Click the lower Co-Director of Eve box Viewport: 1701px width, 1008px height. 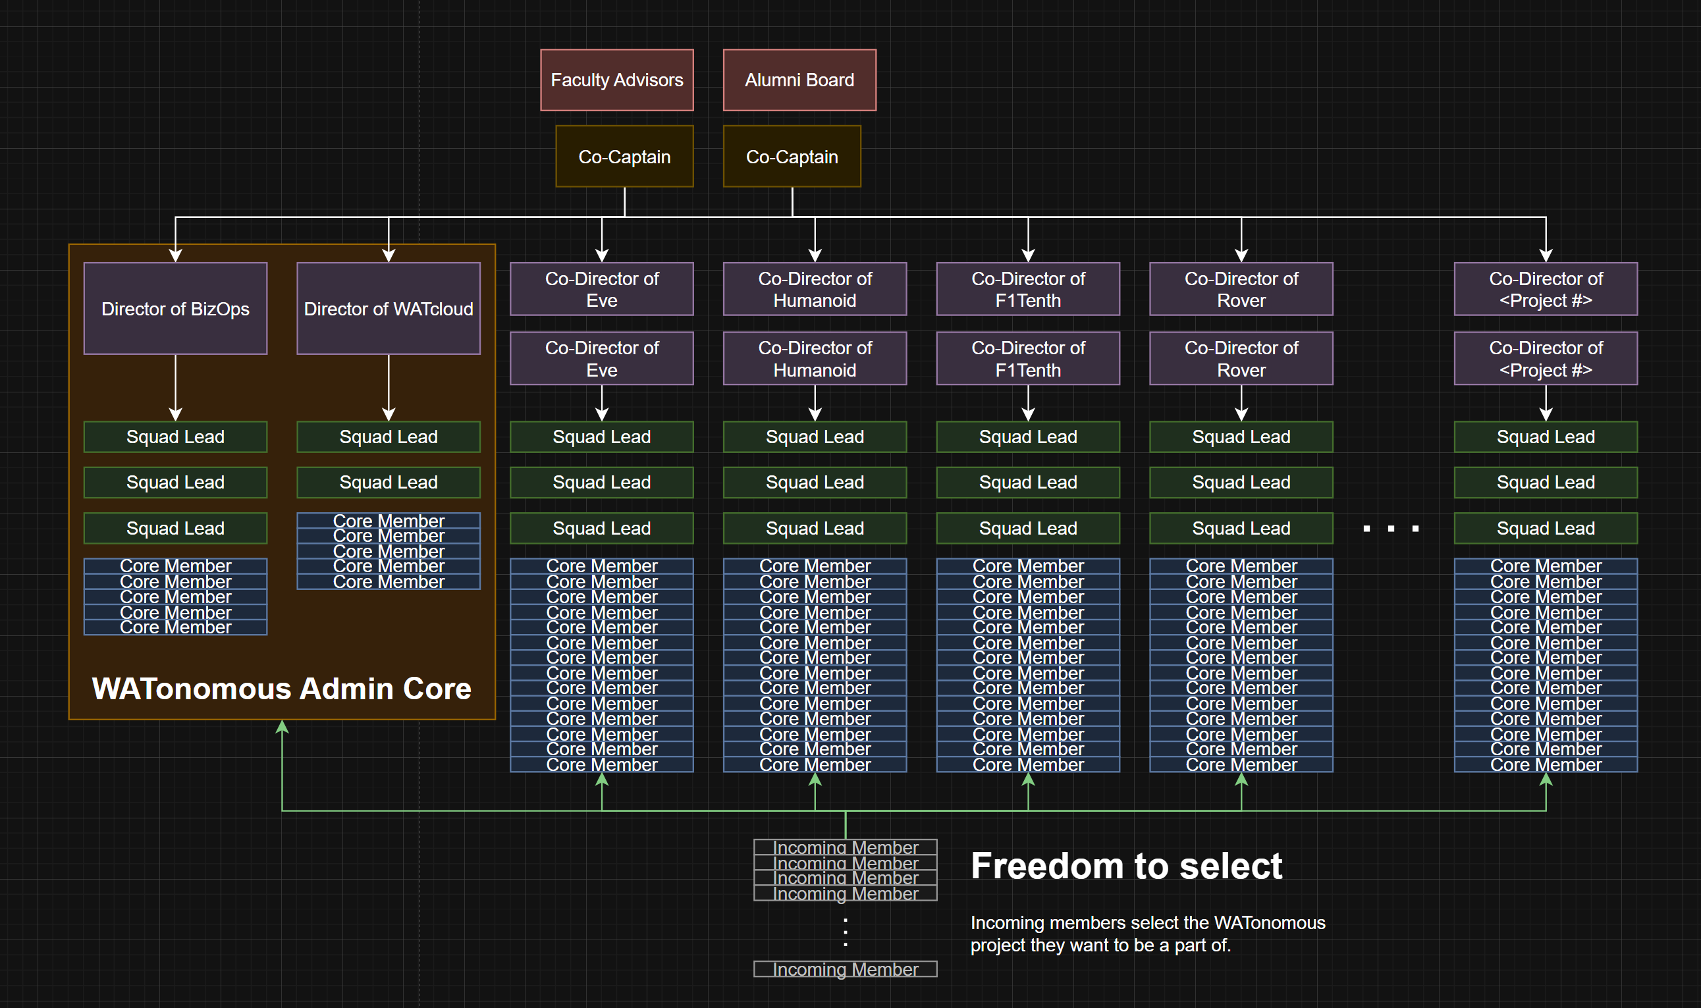tap(602, 359)
